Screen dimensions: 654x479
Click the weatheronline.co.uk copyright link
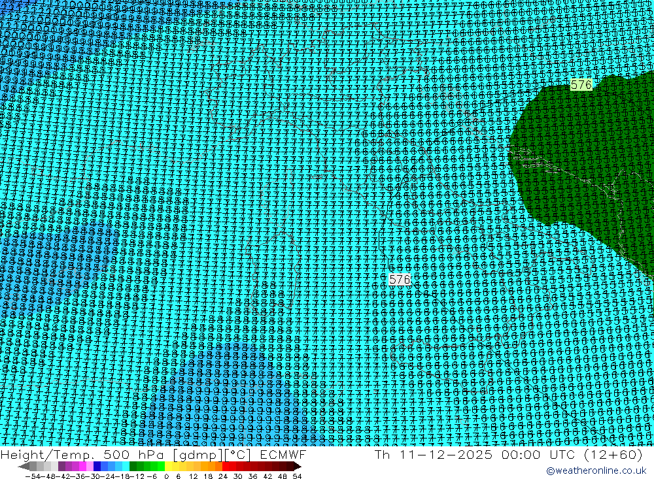(596, 471)
